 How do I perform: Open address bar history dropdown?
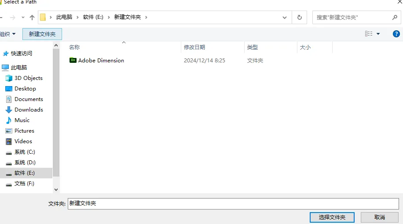(x=285, y=18)
